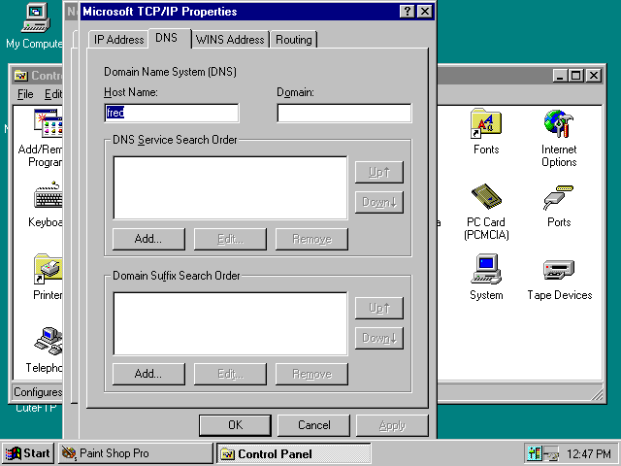Open the Start menu
This screenshot has width=621, height=466.
pyautogui.click(x=28, y=453)
